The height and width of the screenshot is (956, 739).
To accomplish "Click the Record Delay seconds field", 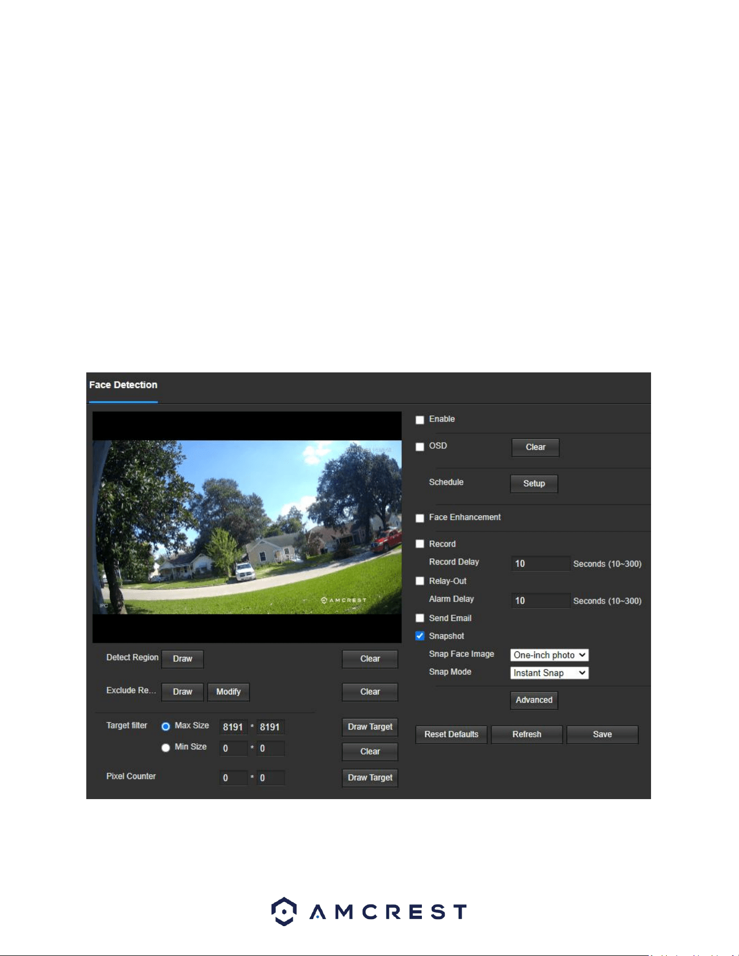I will point(540,564).
